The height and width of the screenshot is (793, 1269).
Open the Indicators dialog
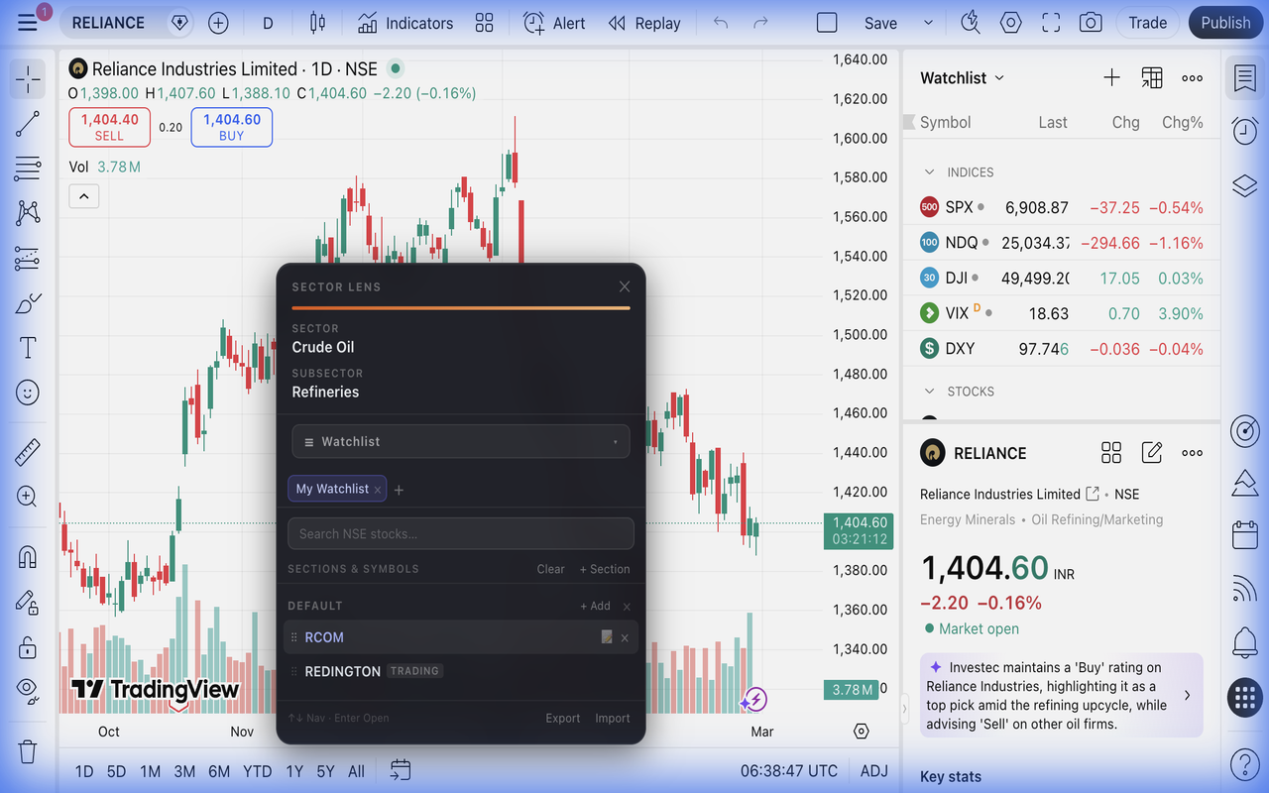pos(405,23)
